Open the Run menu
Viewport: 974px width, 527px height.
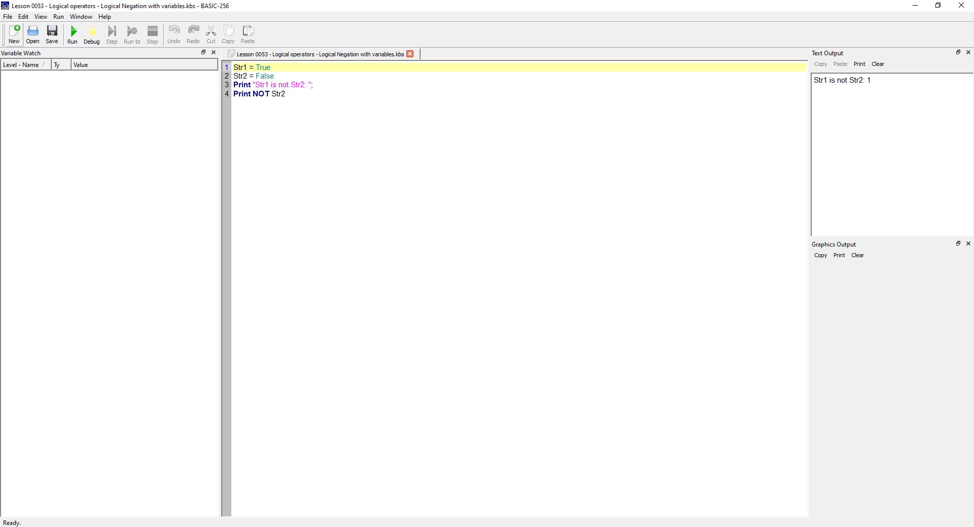point(58,17)
